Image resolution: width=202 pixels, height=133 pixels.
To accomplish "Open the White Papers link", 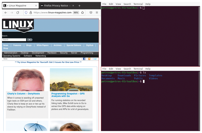I will [42, 45].
